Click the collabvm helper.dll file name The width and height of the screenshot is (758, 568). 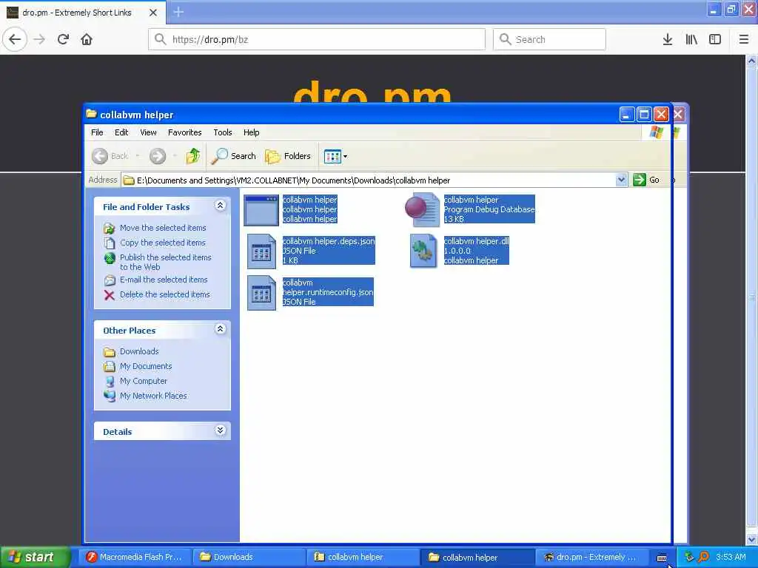coord(476,241)
